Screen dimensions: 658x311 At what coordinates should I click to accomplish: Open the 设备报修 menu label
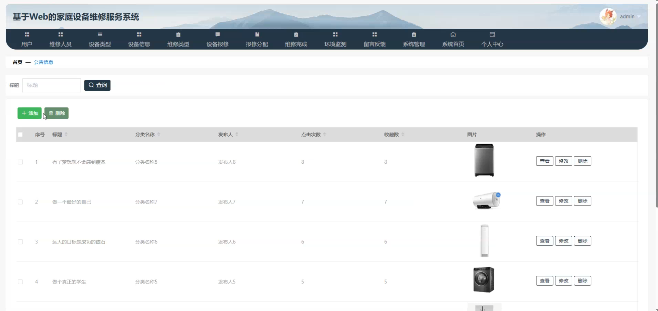point(217,44)
